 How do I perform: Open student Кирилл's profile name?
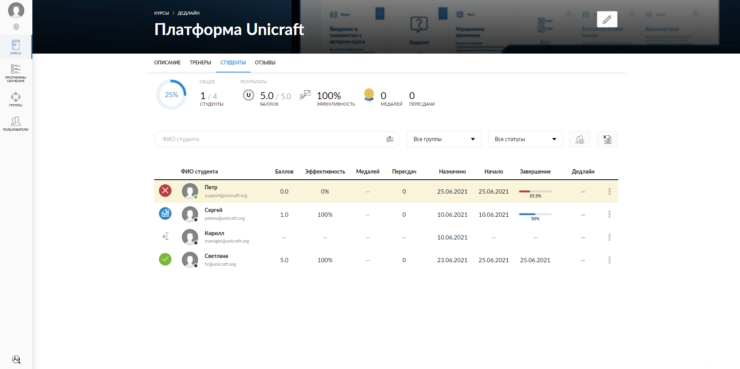214,233
